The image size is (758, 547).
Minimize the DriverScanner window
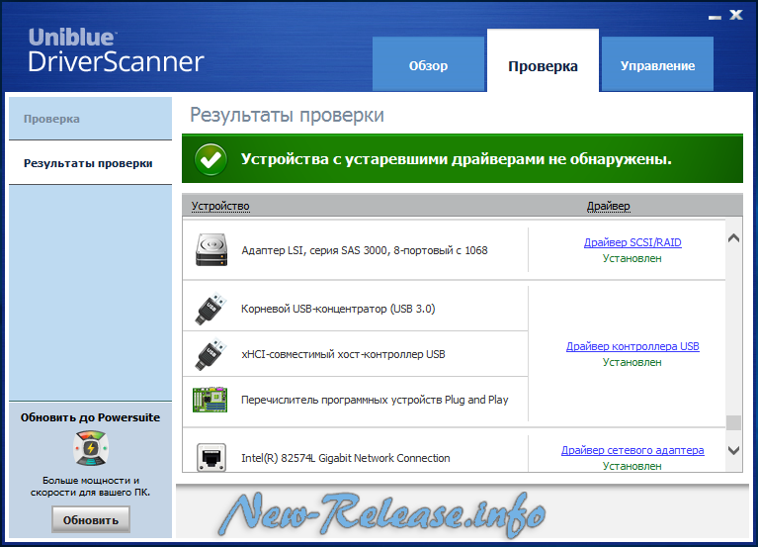click(715, 18)
